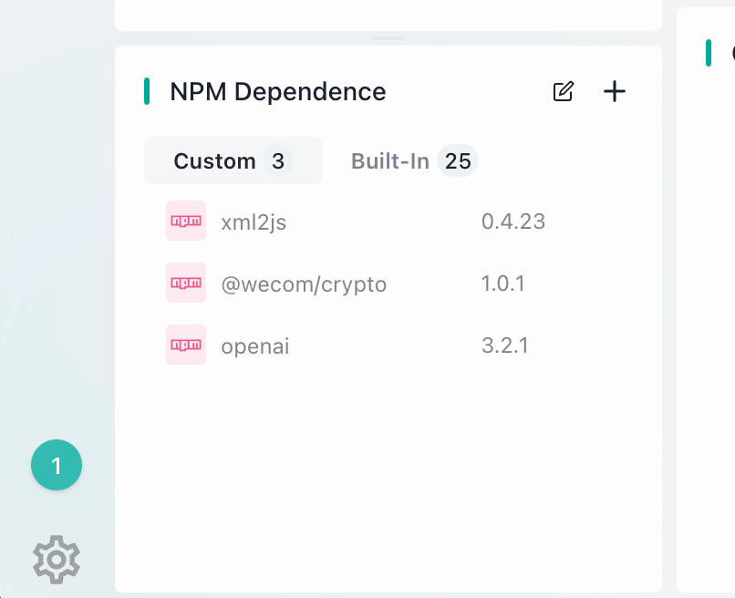Screen dimensions: 735x598
Task: Select the openai package name
Action: [255, 346]
